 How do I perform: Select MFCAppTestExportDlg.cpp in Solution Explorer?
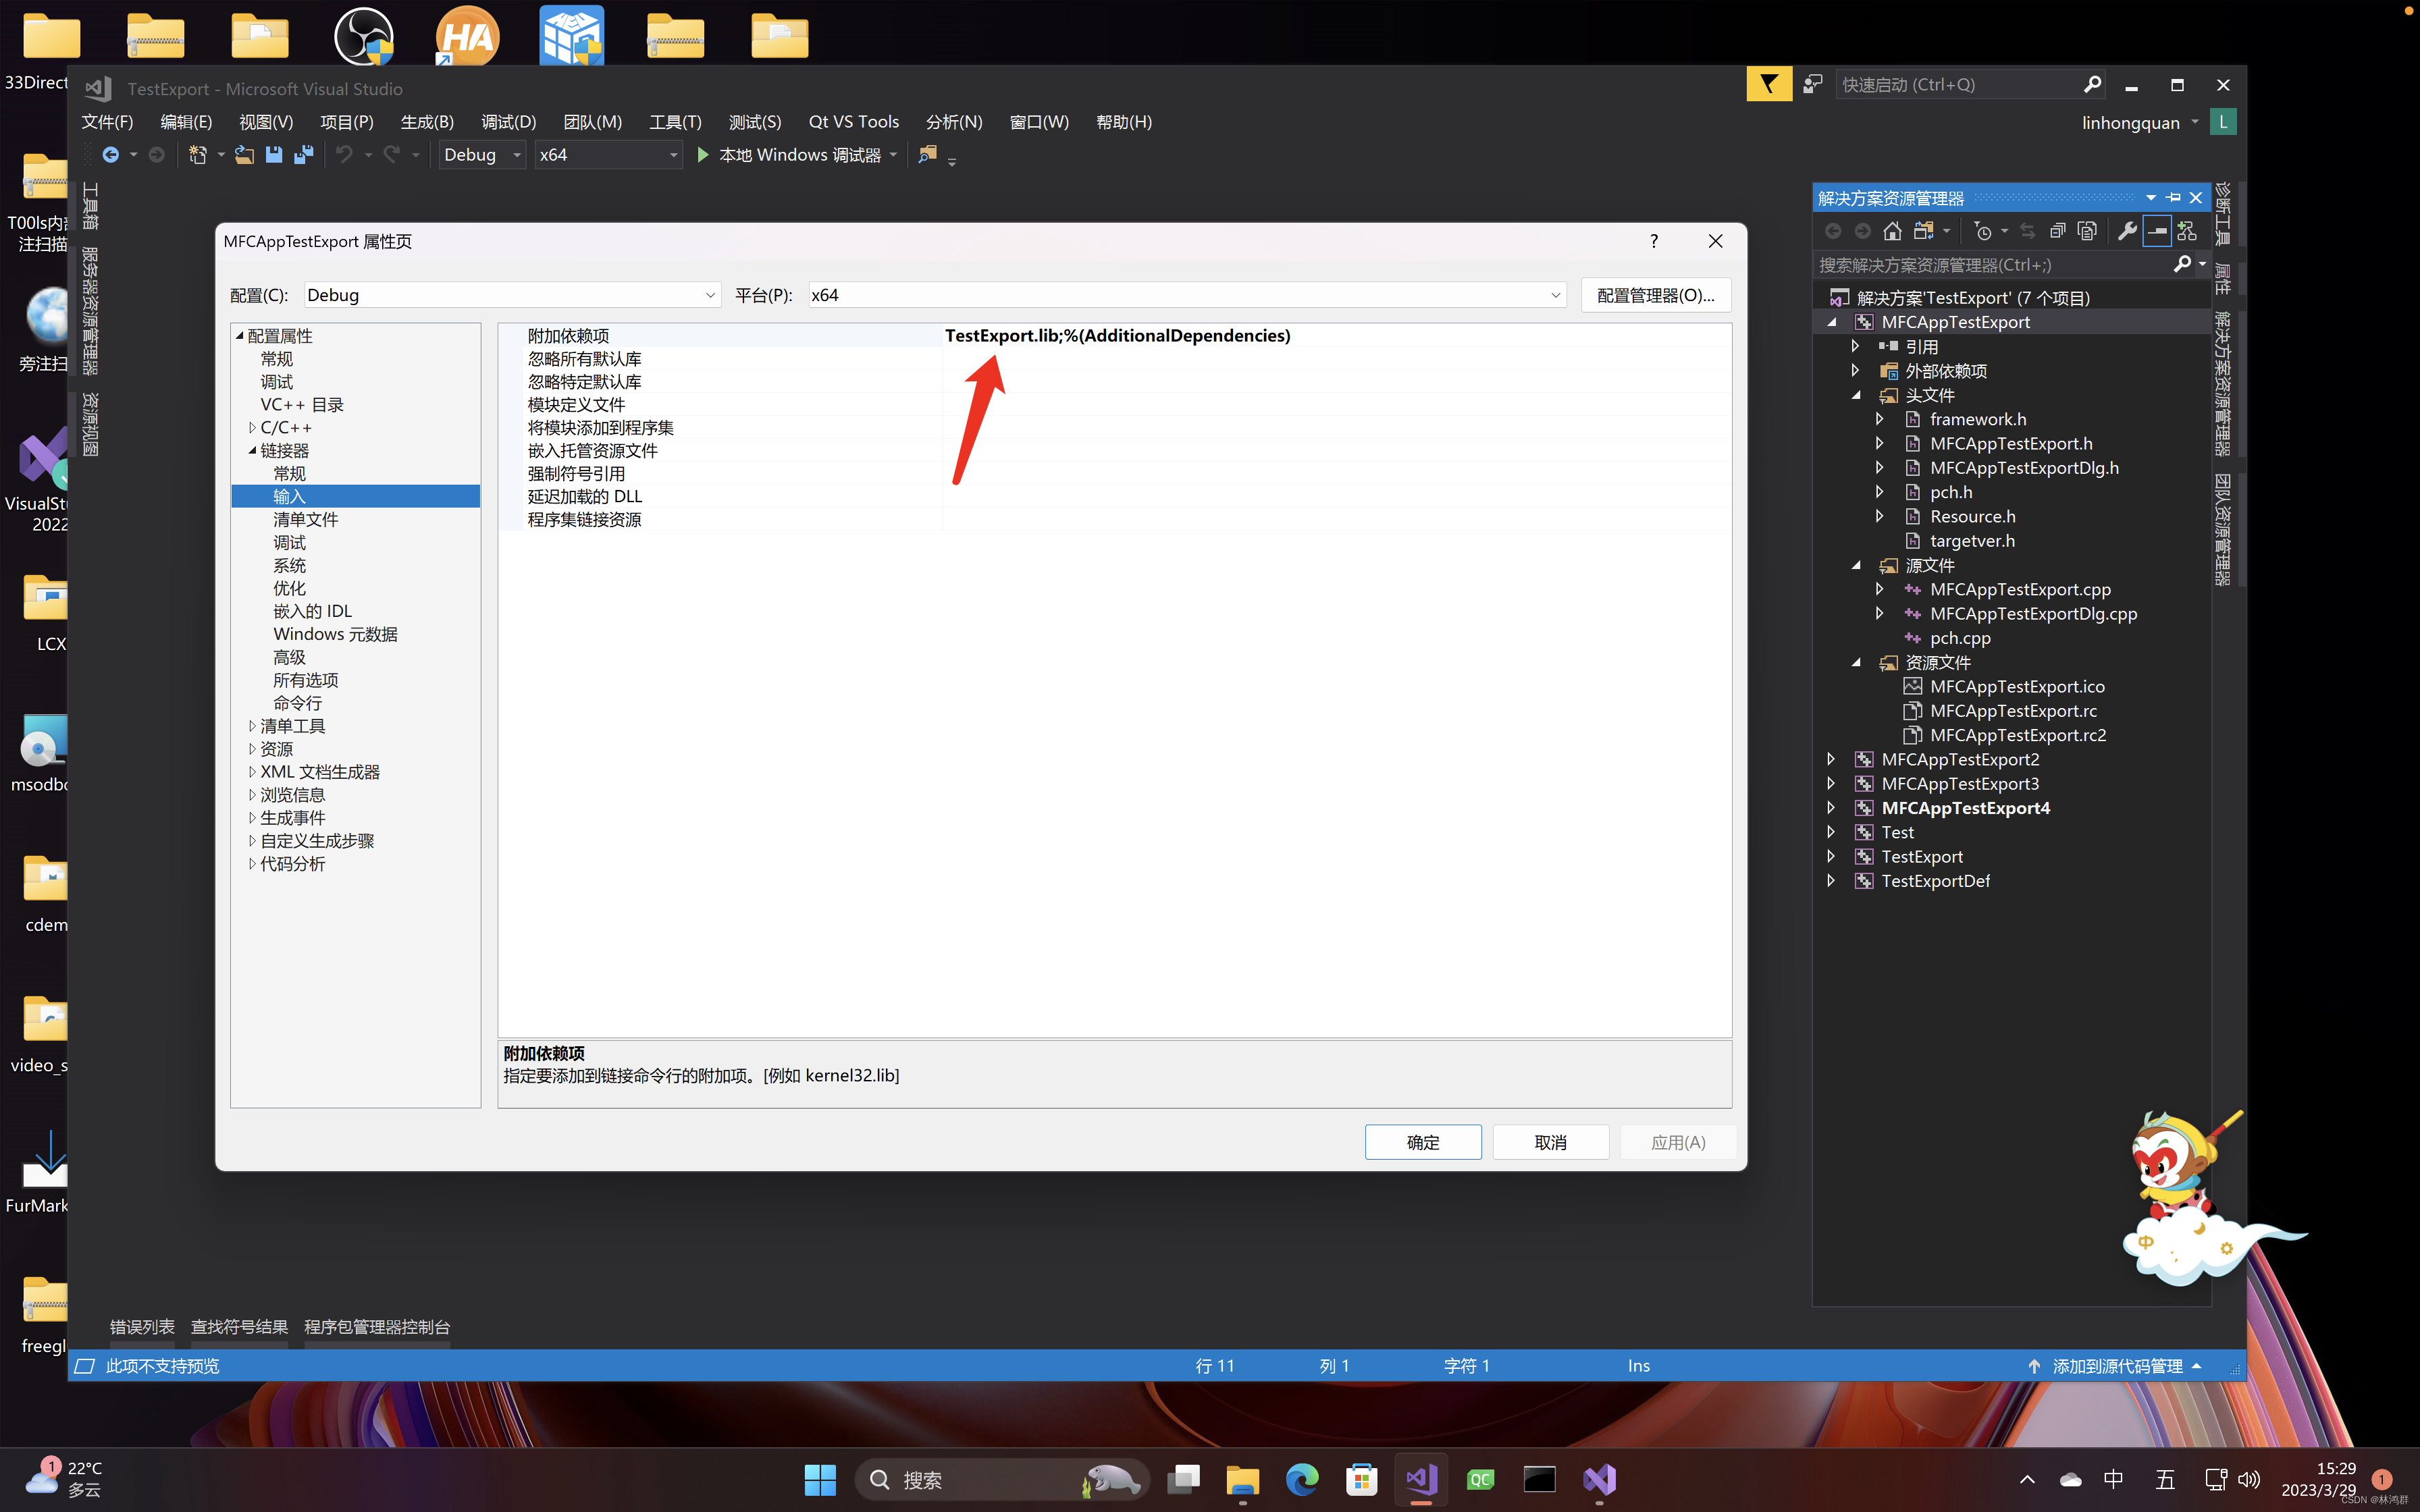click(x=2033, y=614)
